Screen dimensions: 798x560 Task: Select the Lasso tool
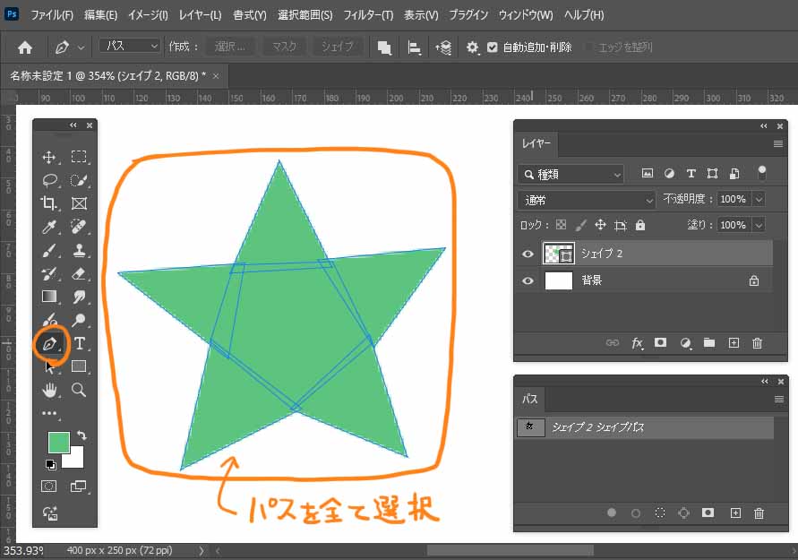point(50,180)
